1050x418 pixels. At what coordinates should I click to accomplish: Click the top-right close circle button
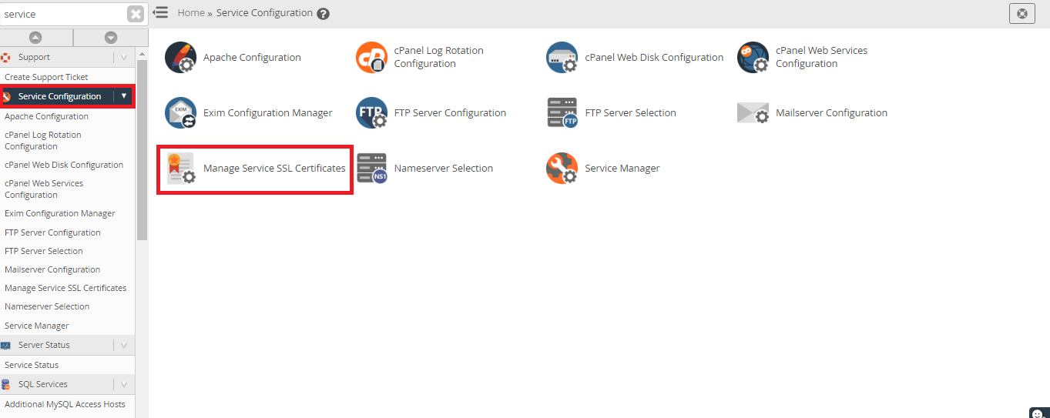pos(1021,13)
